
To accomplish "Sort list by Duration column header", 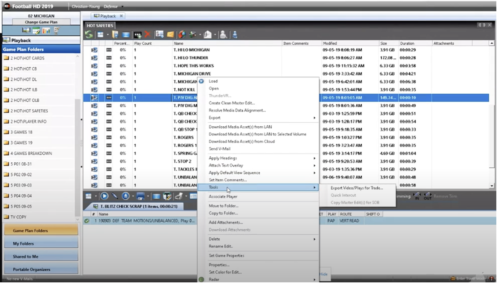I will [407, 43].
